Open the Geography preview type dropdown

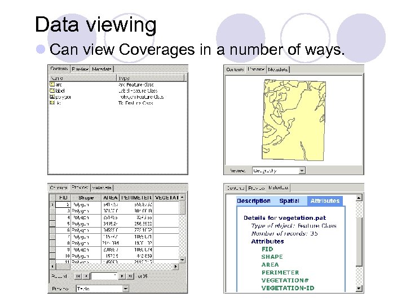302,171
